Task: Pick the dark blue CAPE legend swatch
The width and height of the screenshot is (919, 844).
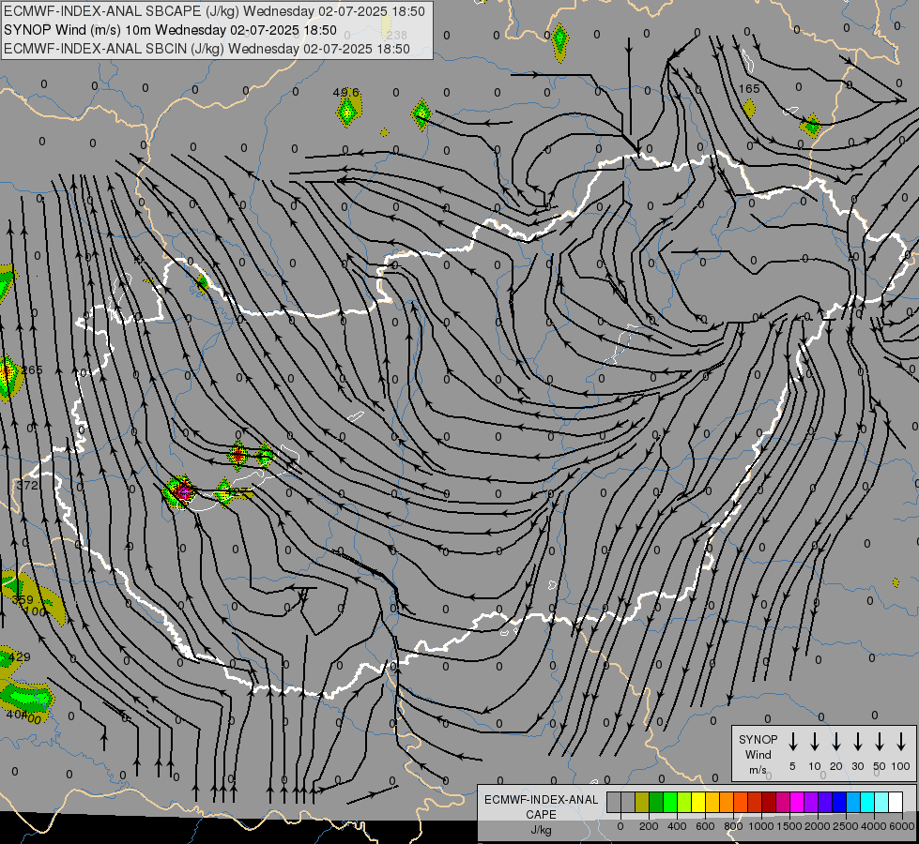Action: 838,802
